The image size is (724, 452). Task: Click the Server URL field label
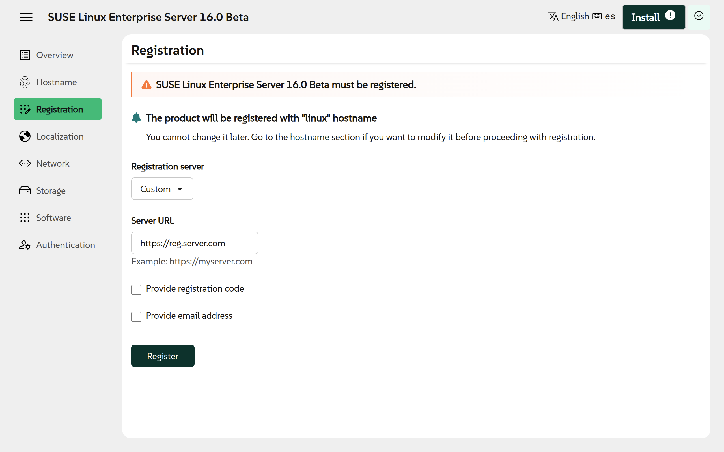point(153,221)
